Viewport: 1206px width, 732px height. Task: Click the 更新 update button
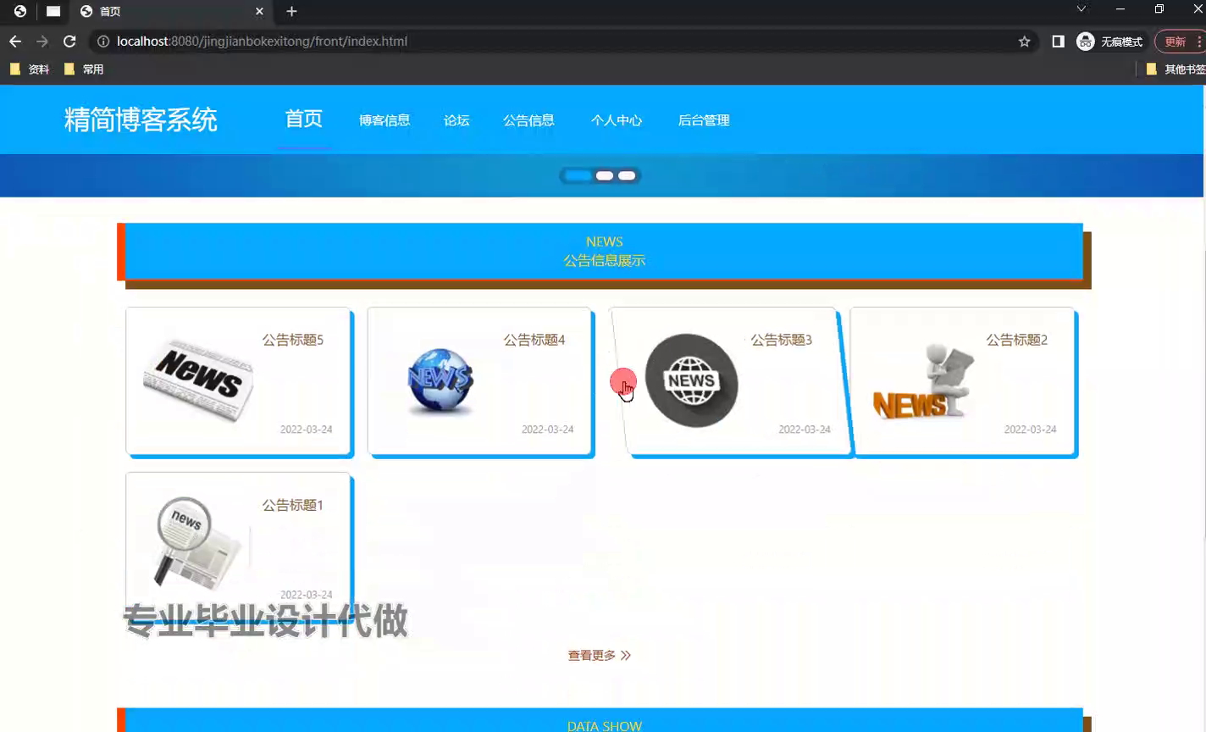[x=1176, y=41]
